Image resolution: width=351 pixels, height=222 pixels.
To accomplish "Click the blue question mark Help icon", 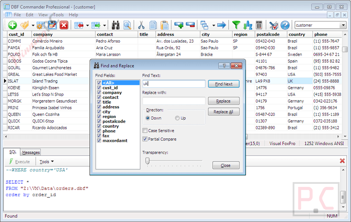I will [285, 25].
